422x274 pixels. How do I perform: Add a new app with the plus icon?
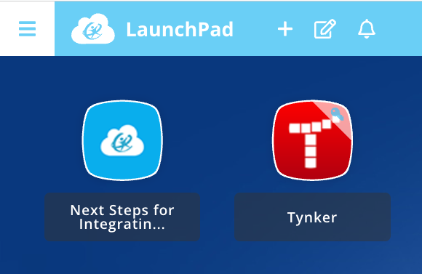tap(285, 29)
